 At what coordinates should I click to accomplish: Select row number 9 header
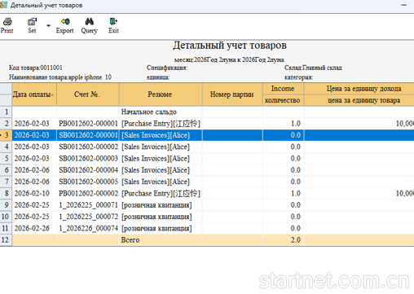[x=6, y=205]
